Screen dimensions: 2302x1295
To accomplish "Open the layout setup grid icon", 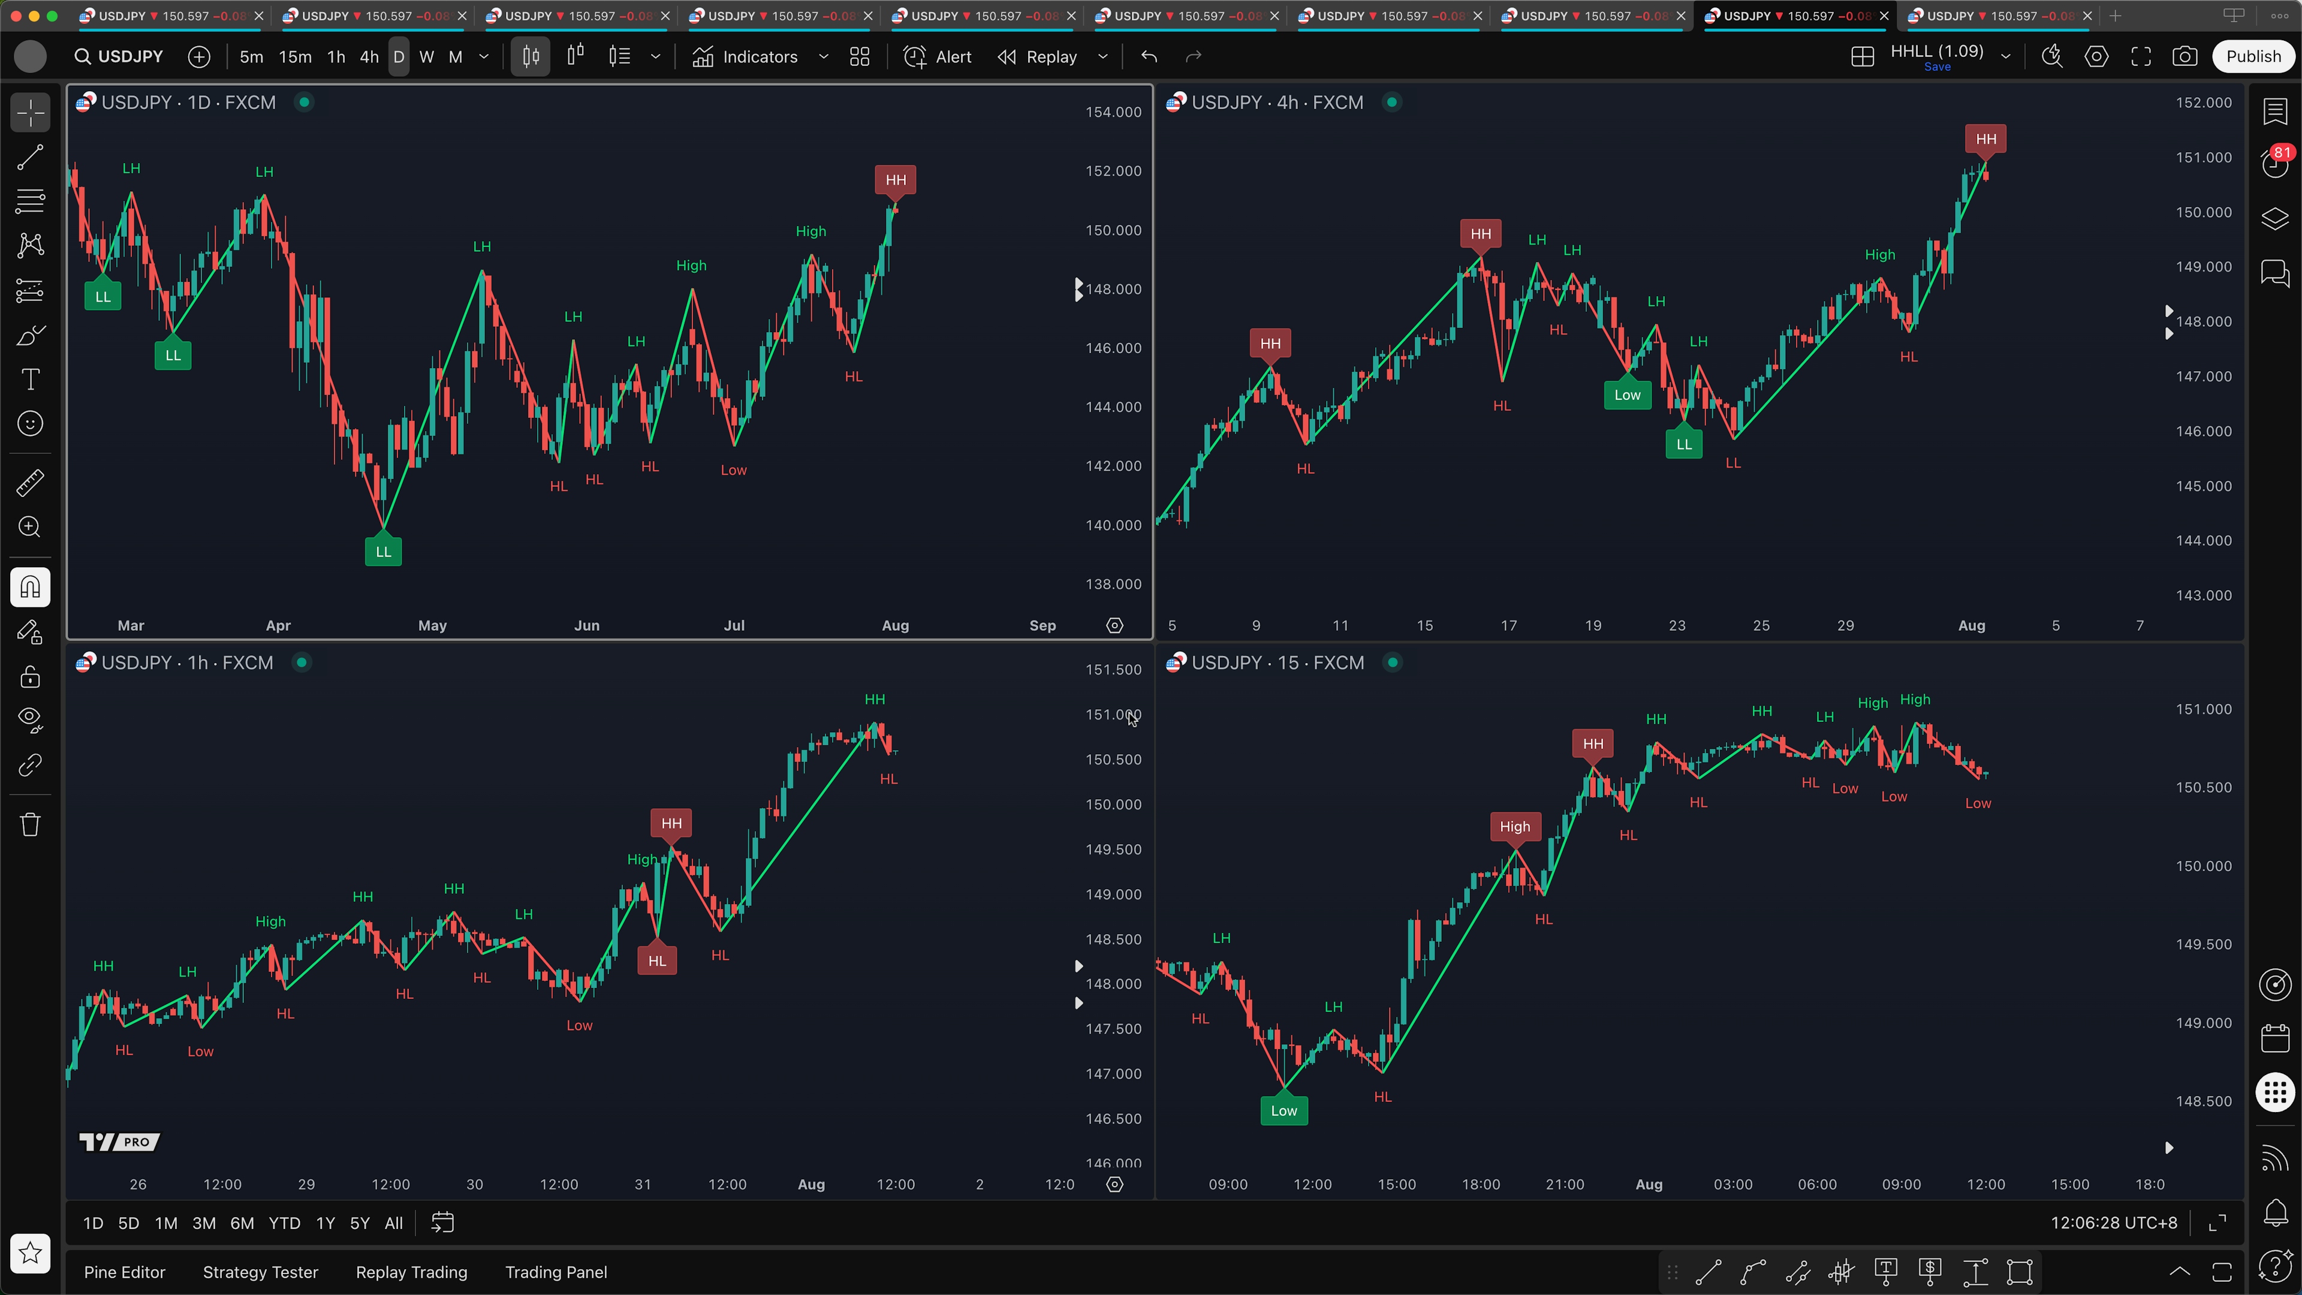I will pyautogui.click(x=1863, y=56).
